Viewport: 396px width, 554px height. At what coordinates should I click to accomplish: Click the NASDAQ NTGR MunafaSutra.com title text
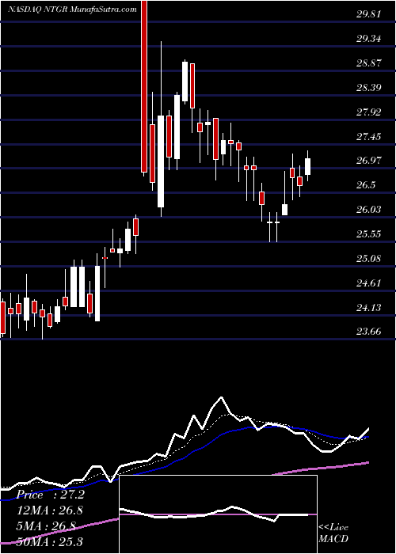coord(72,9)
